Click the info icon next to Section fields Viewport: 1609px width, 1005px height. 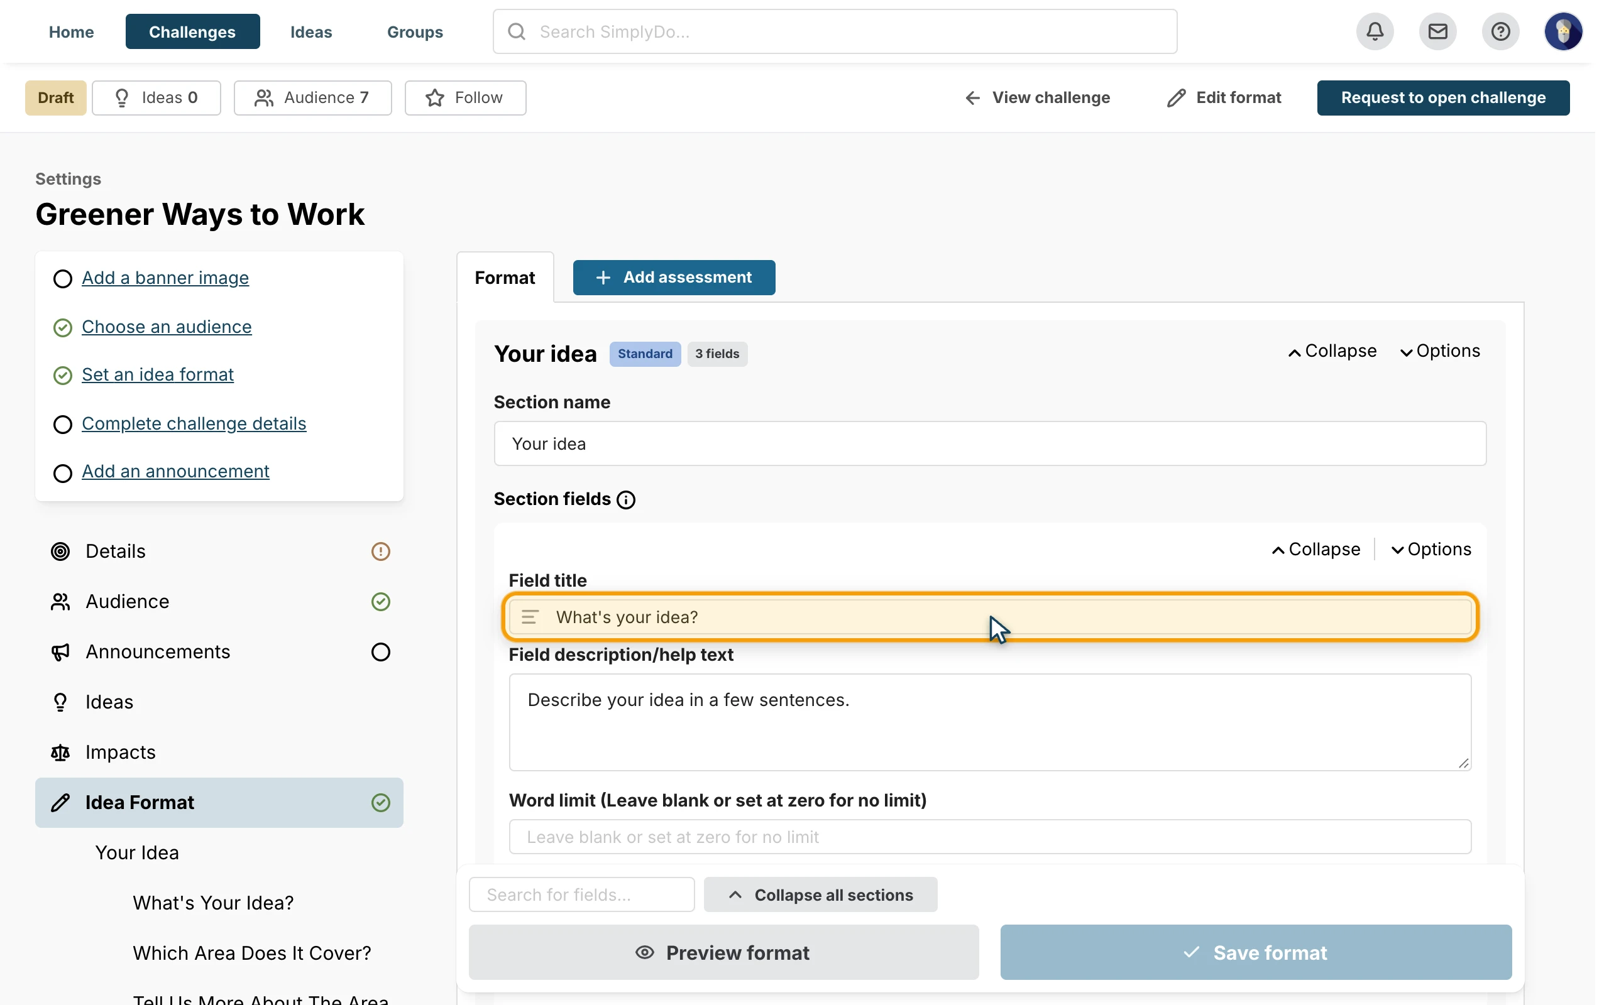[x=625, y=500]
